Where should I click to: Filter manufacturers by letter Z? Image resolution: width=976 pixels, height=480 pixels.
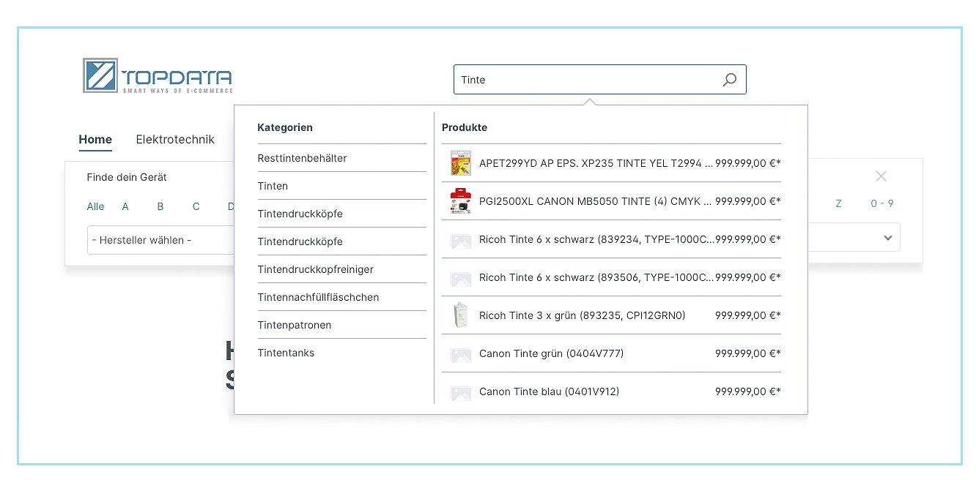838,203
